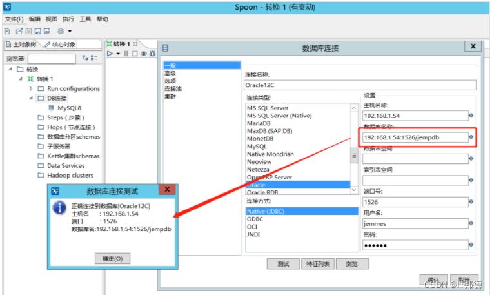
Task: Click the Open file toolbar icon
Action: (19, 31)
